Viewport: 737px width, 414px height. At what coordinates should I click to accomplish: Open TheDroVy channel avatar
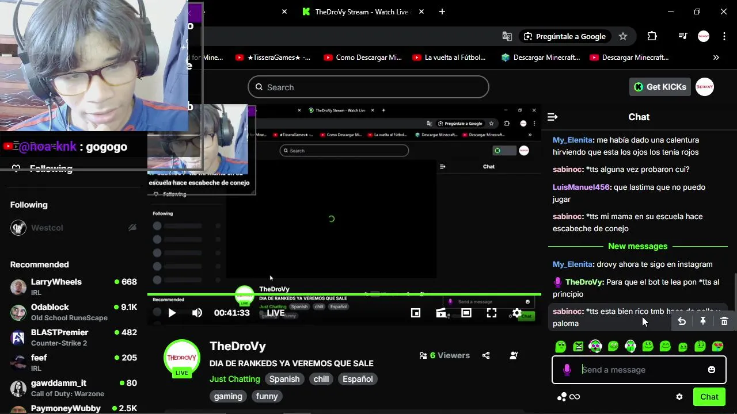(182, 358)
